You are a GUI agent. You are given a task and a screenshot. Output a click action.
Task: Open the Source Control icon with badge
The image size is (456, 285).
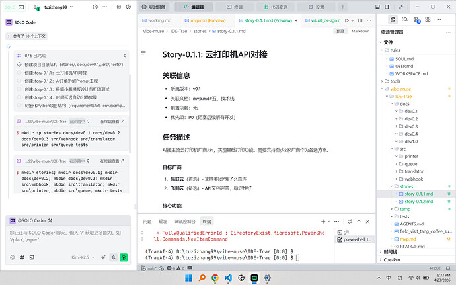417,19
